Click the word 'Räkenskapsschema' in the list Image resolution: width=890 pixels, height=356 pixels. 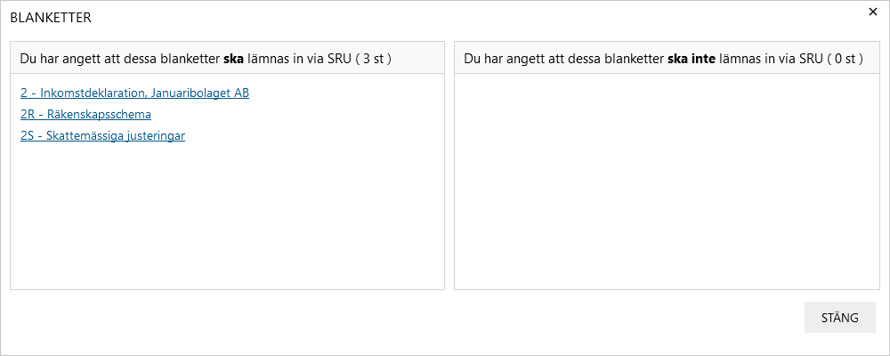[100, 115]
